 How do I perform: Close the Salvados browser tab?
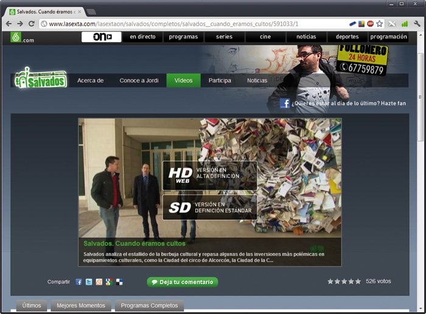coord(80,12)
